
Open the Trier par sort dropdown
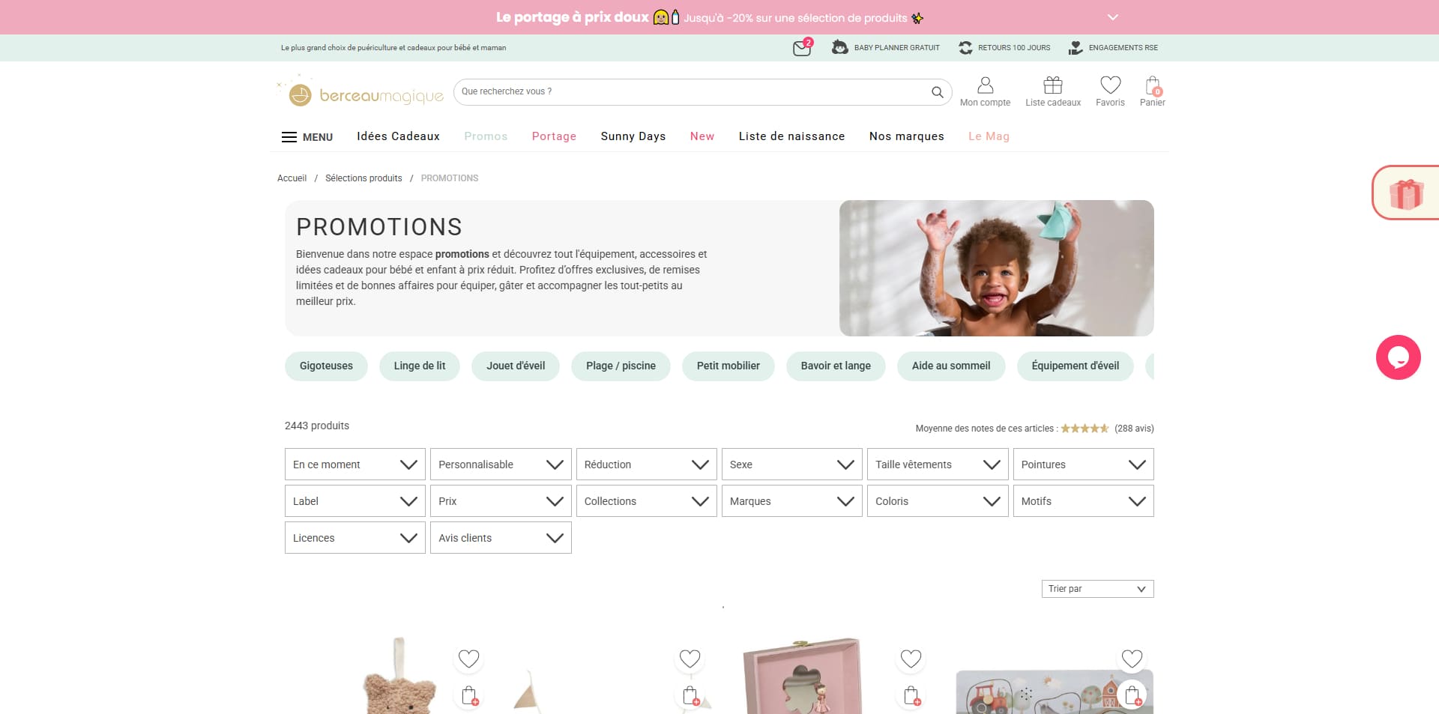tap(1097, 589)
